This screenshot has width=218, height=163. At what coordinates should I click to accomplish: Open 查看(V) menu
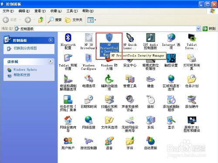pos(40,11)
